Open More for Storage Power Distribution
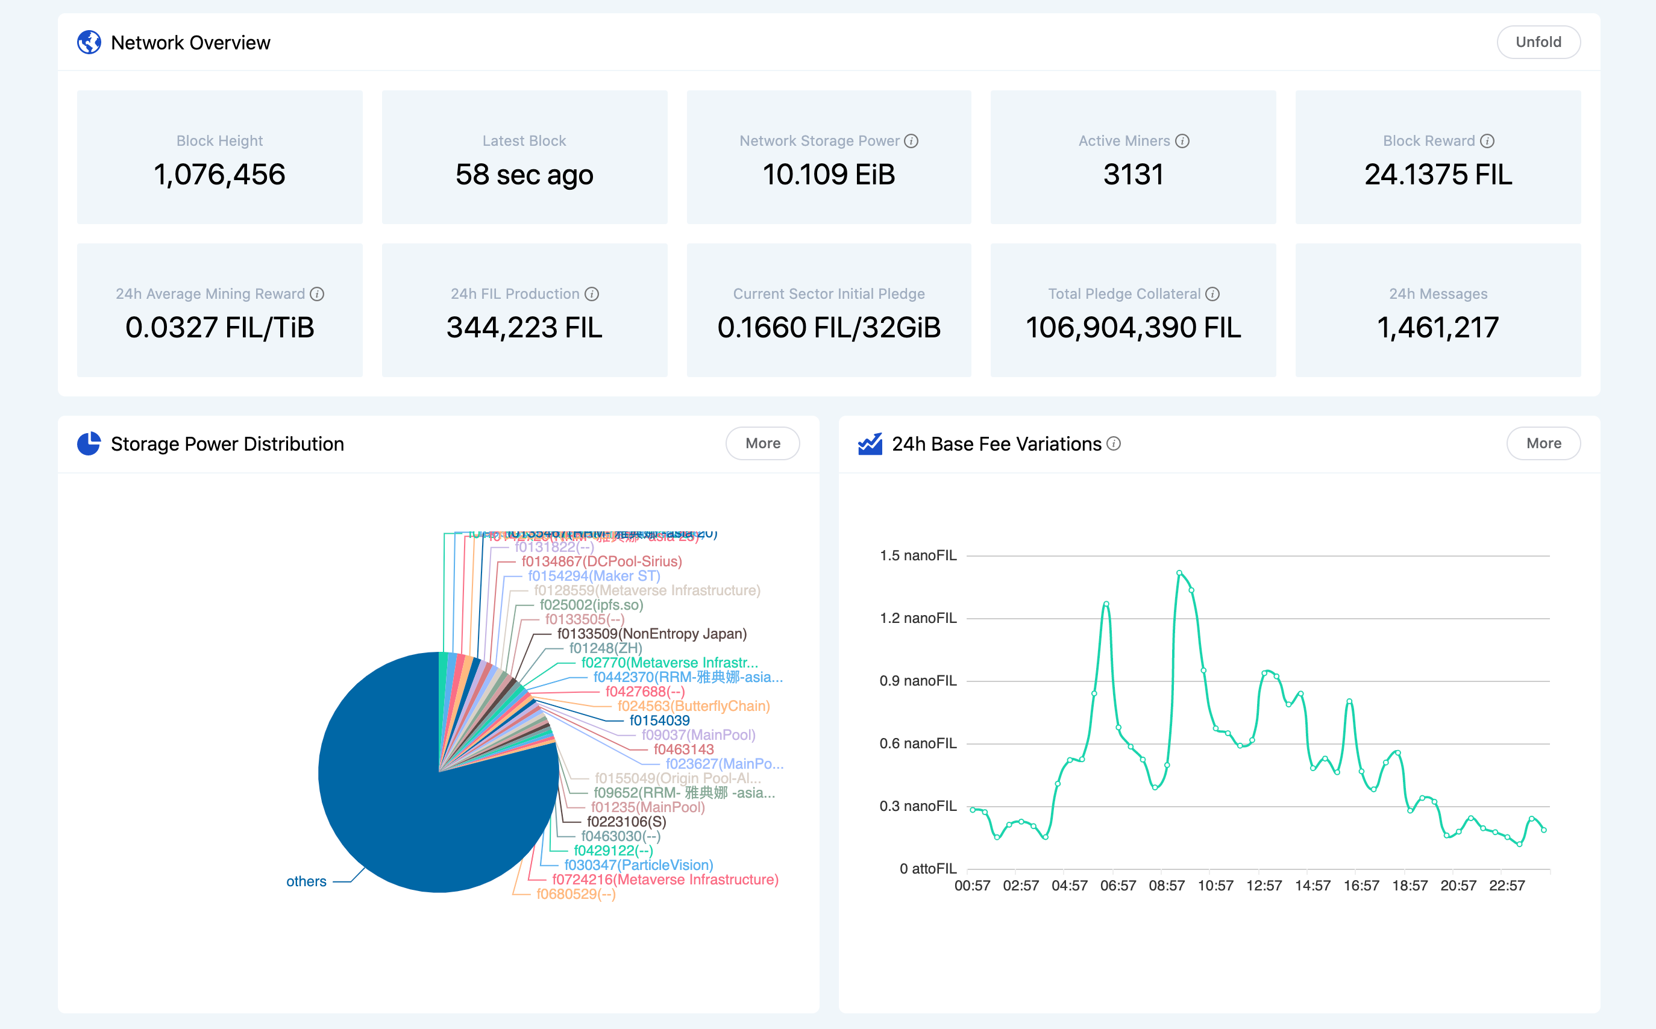1656x1029 pixels. pos(762,444)
